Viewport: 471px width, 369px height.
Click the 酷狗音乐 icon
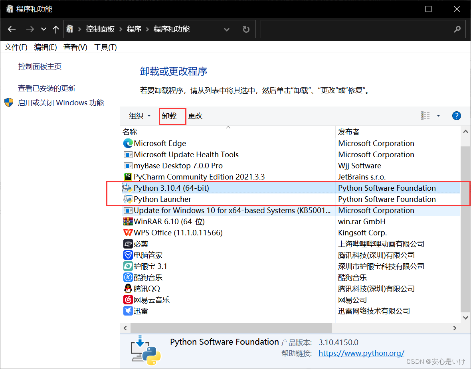(128, 277)
